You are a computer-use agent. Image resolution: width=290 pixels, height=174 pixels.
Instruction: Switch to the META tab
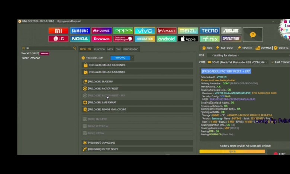[x=110, y=49]
